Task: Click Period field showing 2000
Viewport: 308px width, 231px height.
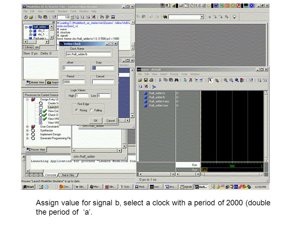Action: tap(74, 82)
